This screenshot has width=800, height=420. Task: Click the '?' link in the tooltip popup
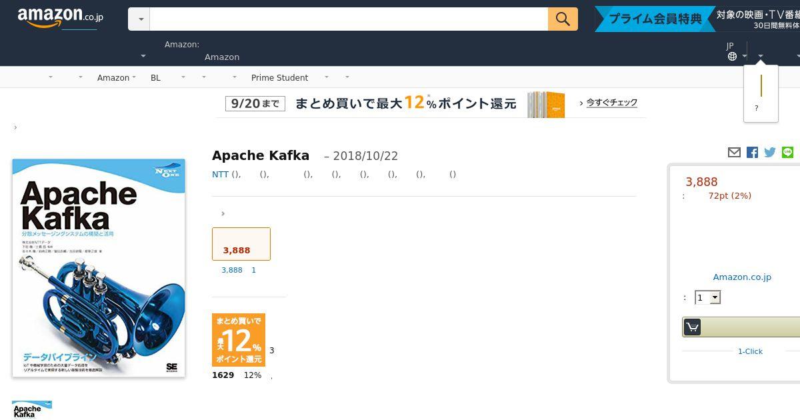click(756, 108)
